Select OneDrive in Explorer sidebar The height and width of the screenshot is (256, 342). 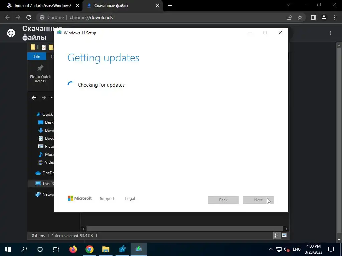[44, 173]
